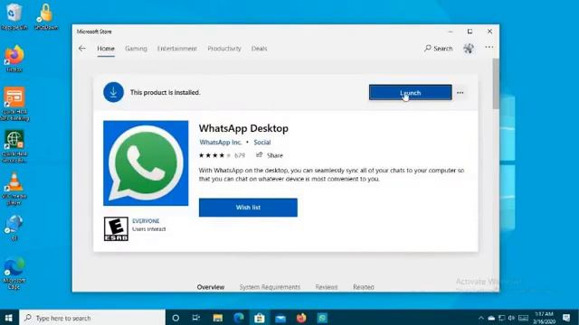Screen dimensions: 579x325
Task: Select the Overview section tab
Action: pos(211,287)
